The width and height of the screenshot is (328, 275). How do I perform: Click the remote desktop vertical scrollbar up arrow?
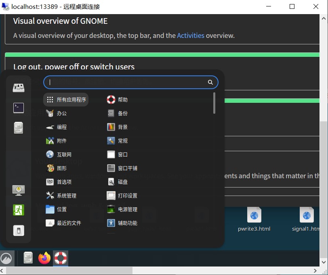324,19
